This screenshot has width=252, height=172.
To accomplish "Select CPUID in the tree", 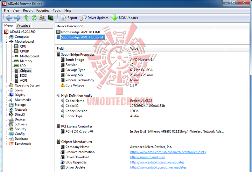I will coord(22,51).
